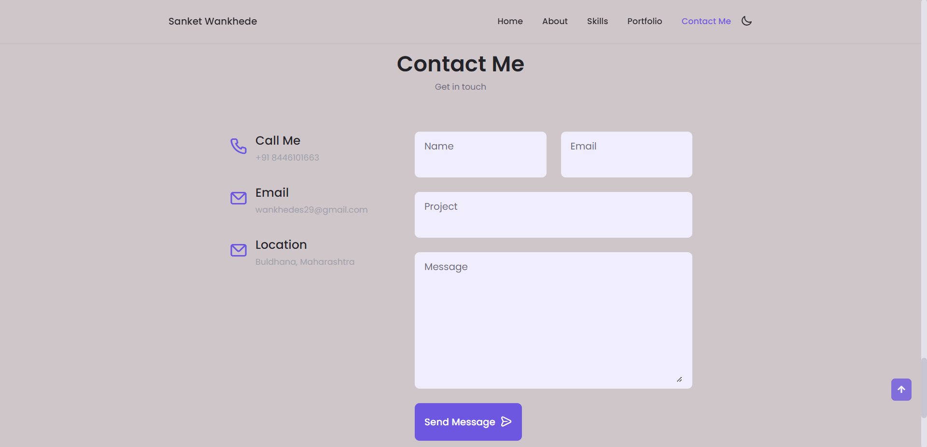Focus the Email input field
This screenshot has width=927, height=447.
click(626, 154)
